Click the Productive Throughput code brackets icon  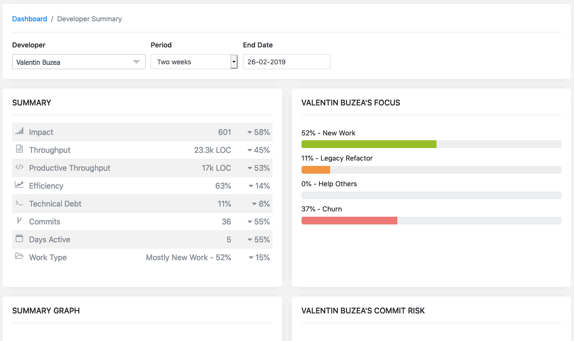(19, 167)
